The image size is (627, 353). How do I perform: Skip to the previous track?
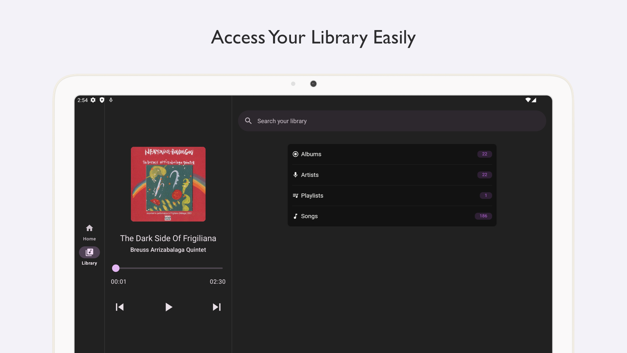tap(120, 307)
